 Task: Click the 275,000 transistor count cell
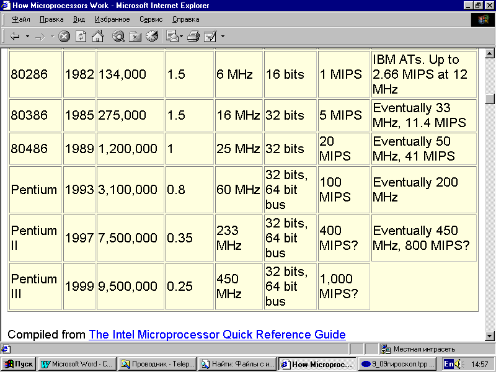point(130,115)
